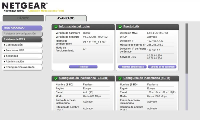
Task: Select MAC address E4:F4:C6:14:37:61
Action: (157, 33)
